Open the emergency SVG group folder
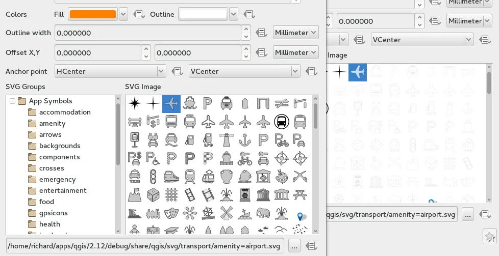The image size is (499, 256). (57, 180)
